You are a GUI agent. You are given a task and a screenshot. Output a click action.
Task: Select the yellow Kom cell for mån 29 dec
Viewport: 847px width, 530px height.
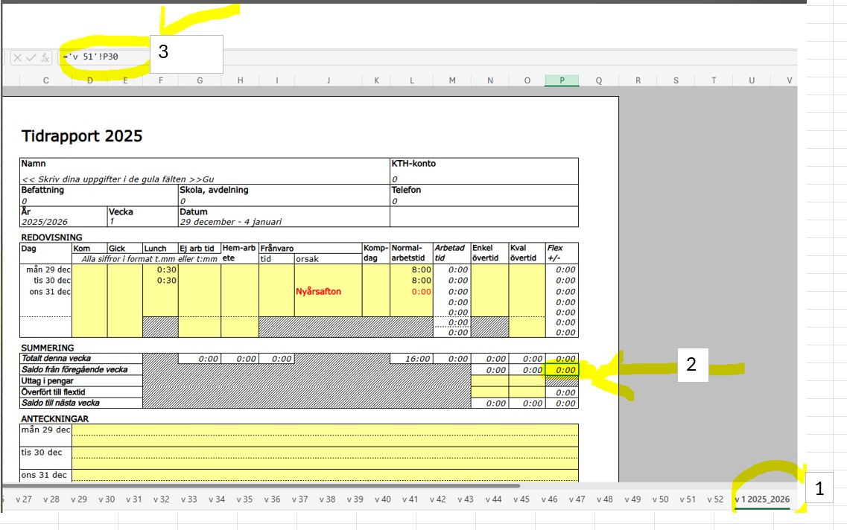[x=89, y=269]
